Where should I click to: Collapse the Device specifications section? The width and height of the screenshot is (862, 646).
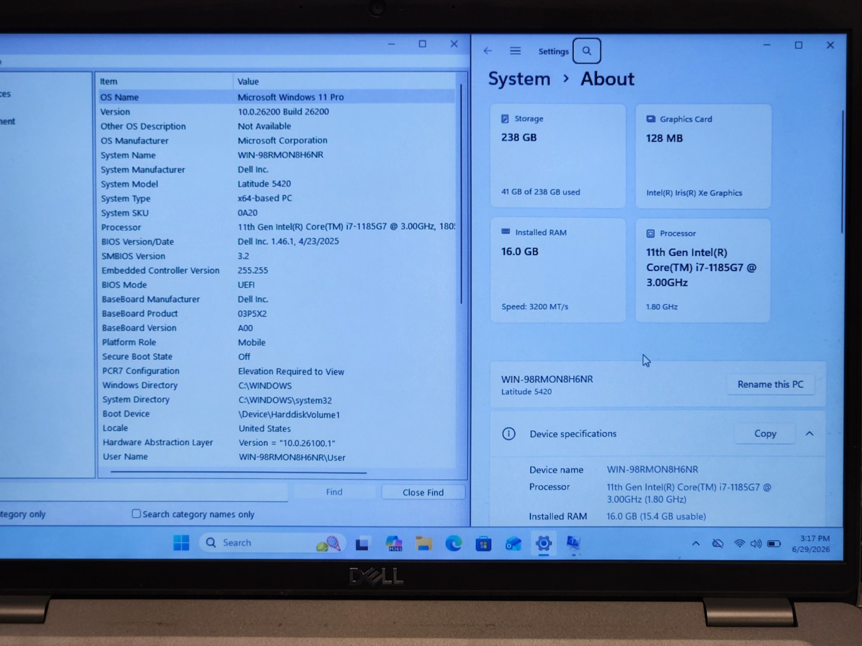pyautogui.click(x=809, y=433)
